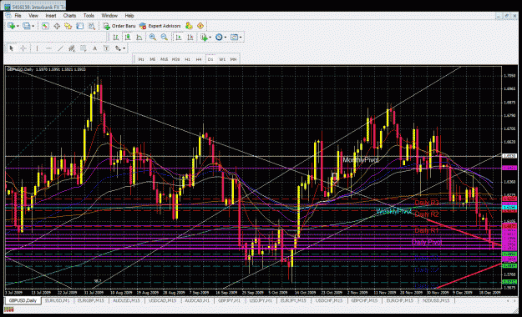Viewport: 522px width, 317px height.
Task: Open the Indicators list icon
Action: coord(204,38)
